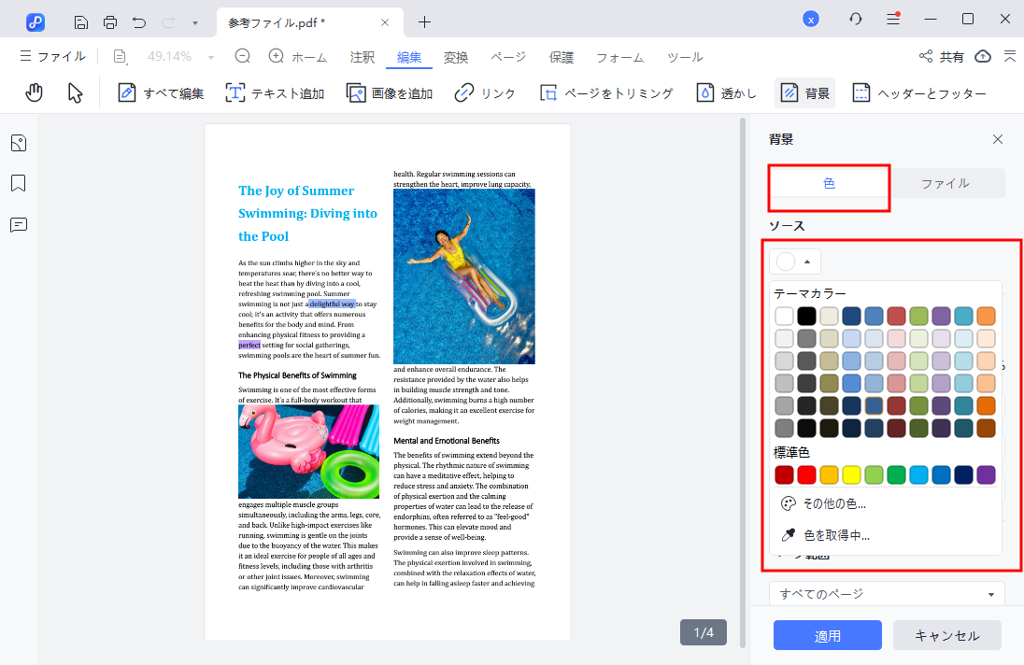Select the Hand pan tool
The image size is (1024, 665).
coord(35,92)
